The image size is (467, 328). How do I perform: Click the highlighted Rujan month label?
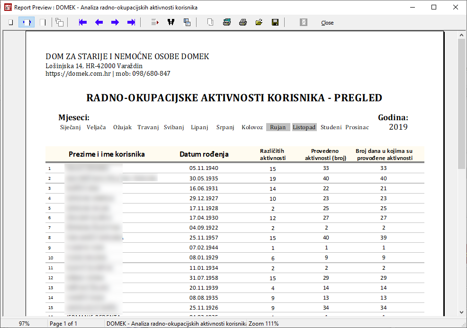(x=278, y=127)
